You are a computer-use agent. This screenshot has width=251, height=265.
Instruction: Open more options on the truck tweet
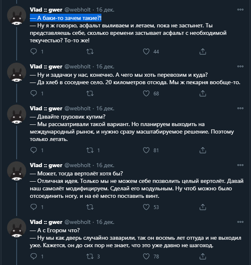click(240, 108)
